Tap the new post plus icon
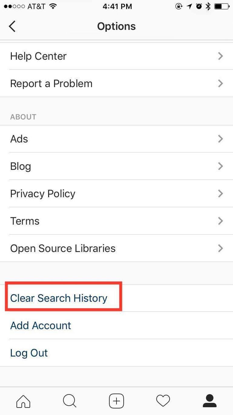 [116, 401]
